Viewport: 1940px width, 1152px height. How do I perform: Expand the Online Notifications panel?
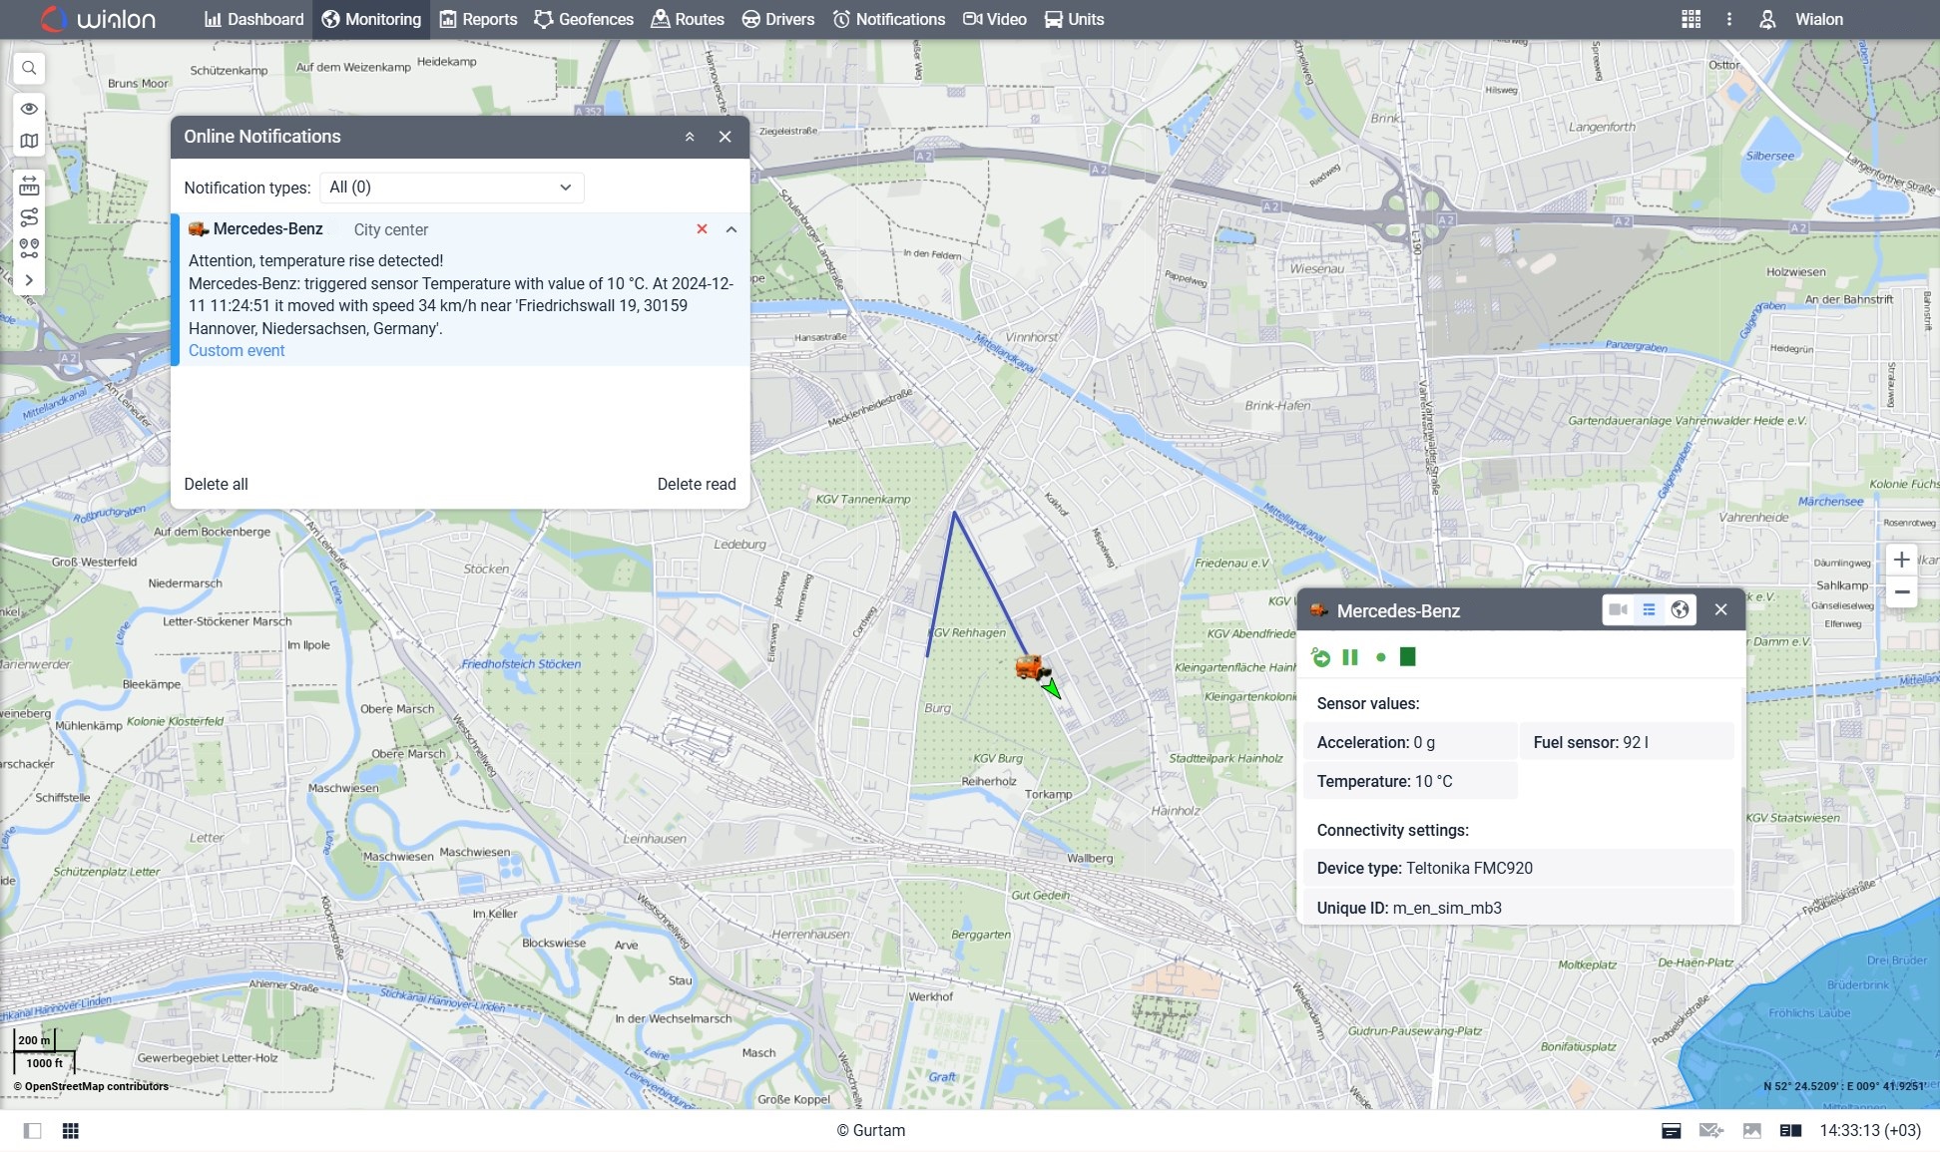(x=688, y=136)
